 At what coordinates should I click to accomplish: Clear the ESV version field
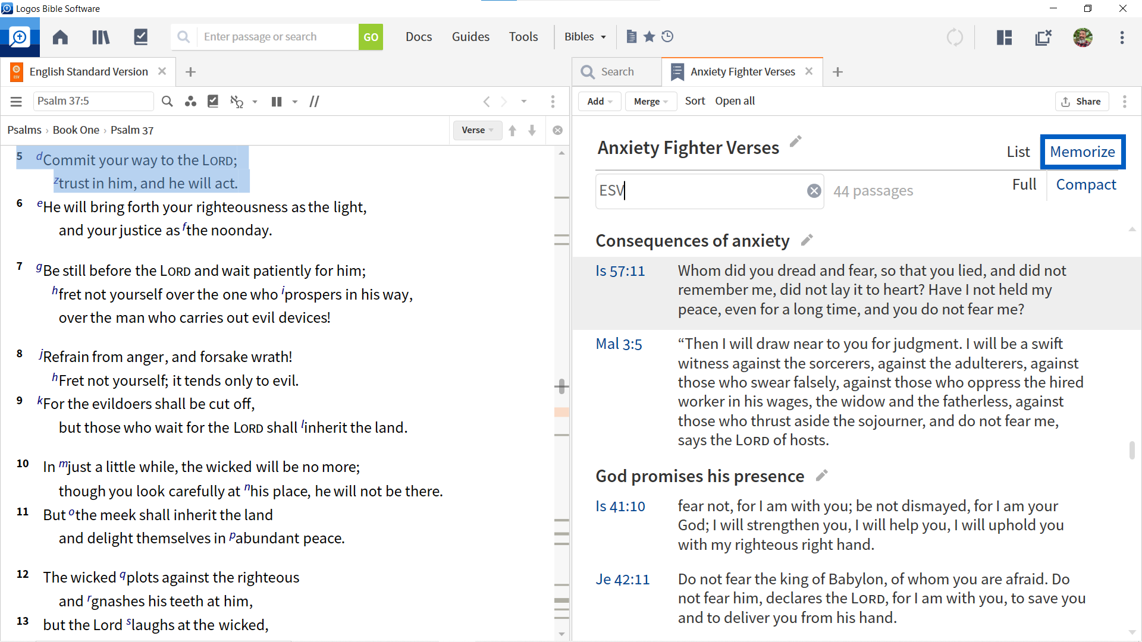point(814,191)
